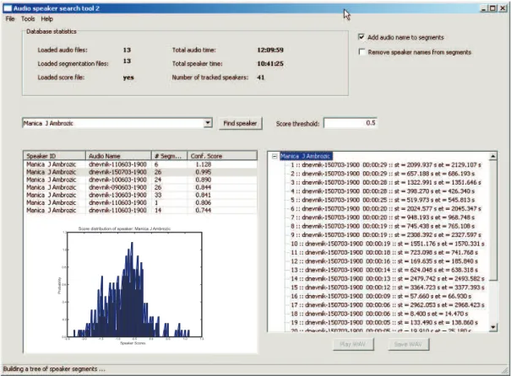Select segment 10 starting at 1551.176 s
This screenshot has height=376, width=511.
388,244
